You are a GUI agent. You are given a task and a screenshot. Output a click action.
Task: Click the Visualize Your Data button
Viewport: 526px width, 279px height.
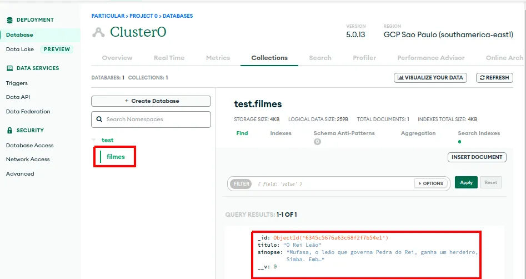(x=430, y=78)
